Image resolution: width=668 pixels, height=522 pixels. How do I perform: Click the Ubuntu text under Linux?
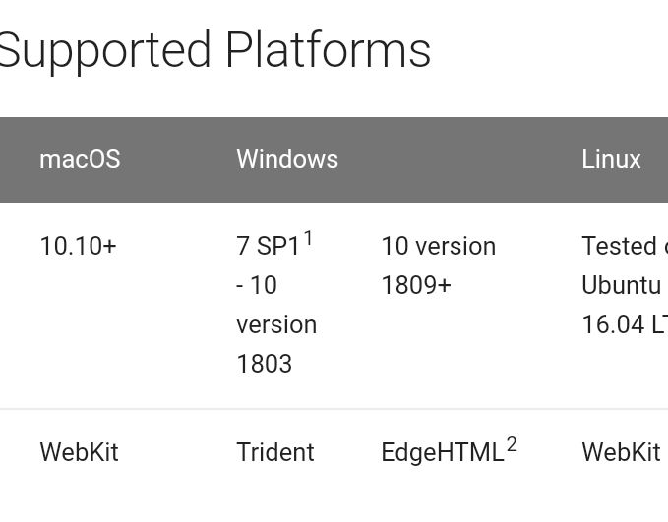click(x=622, y=285)
